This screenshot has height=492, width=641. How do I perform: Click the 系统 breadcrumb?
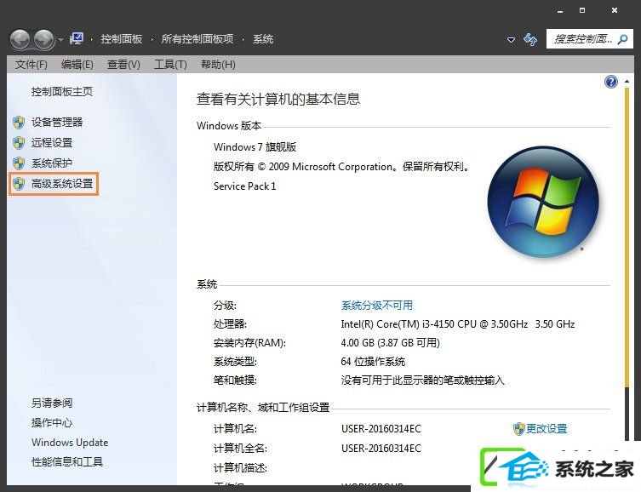(263, 39)
